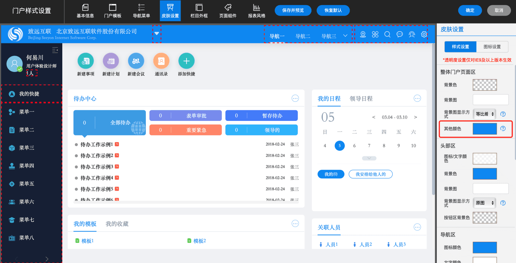Click the 重要紧急 tile

point(186,130)
